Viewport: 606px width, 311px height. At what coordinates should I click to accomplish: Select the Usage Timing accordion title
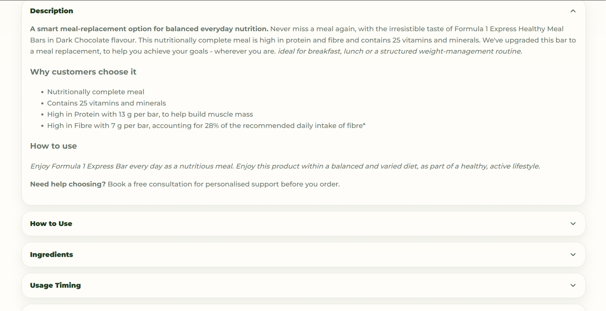tap(55, 285)
